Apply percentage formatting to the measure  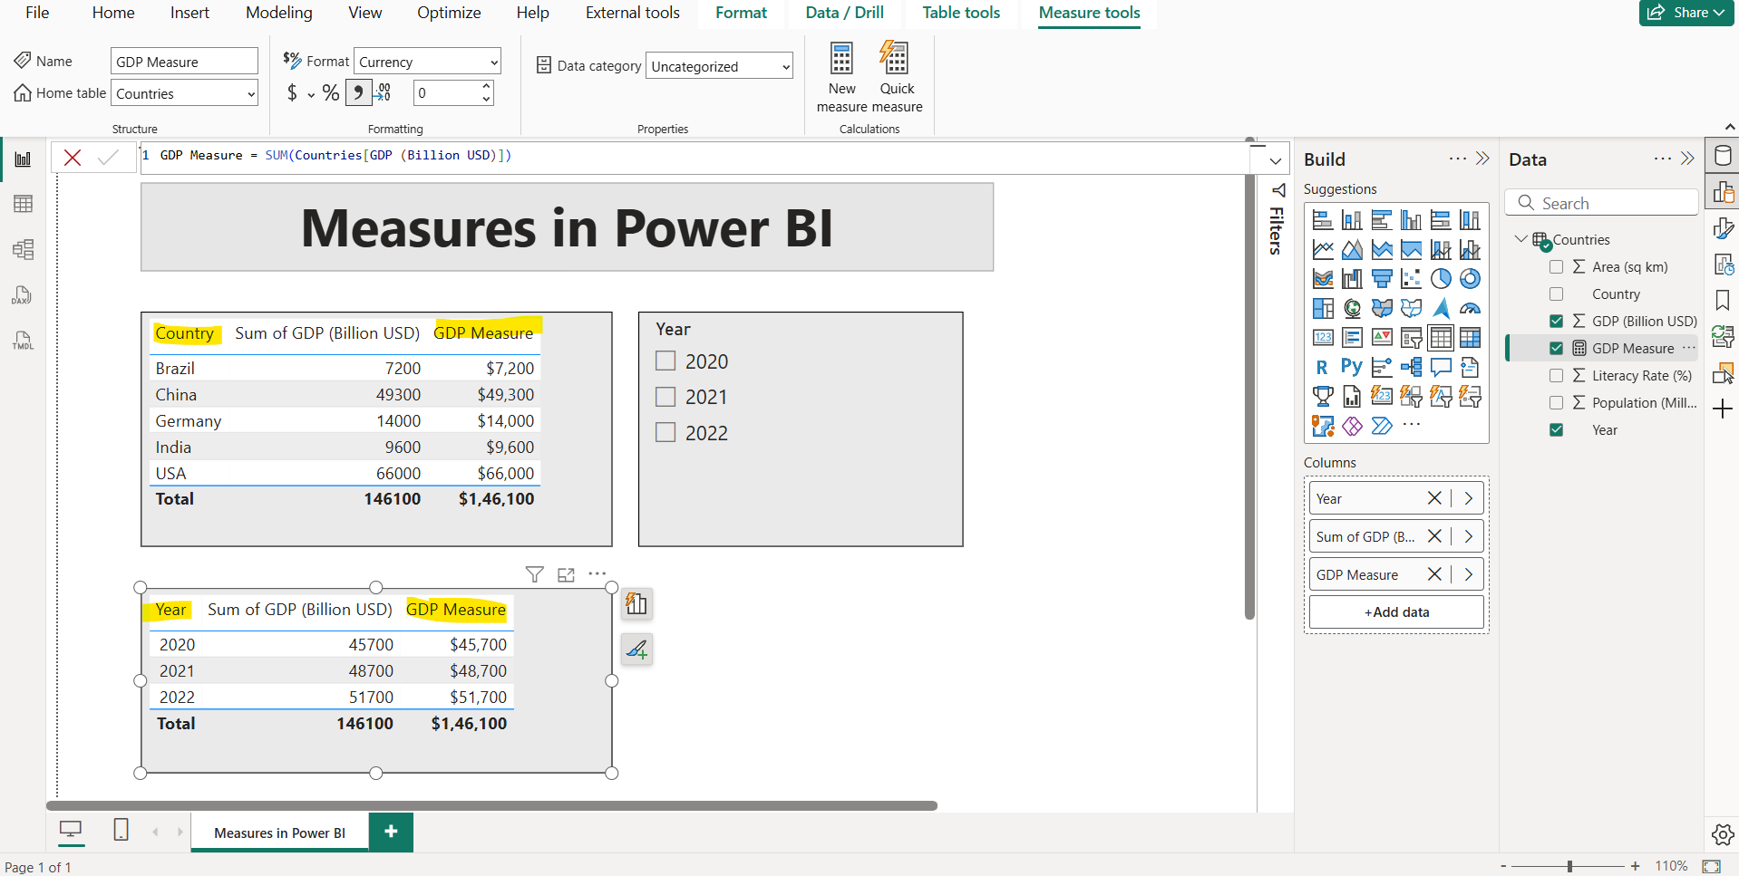[x=331, y=91]
